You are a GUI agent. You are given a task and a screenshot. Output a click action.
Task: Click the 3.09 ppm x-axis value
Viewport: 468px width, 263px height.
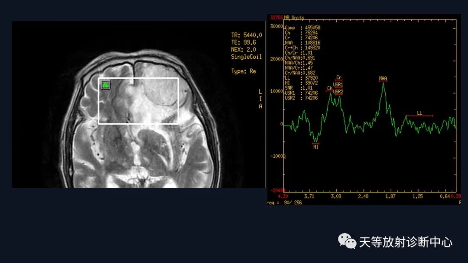[336, 196]
